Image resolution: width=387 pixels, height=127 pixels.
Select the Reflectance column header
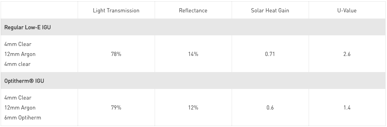[x=193, y=10]
